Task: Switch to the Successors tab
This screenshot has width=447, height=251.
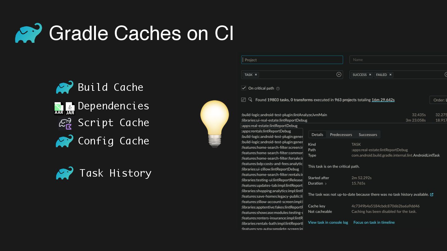Action: point(368,134)
